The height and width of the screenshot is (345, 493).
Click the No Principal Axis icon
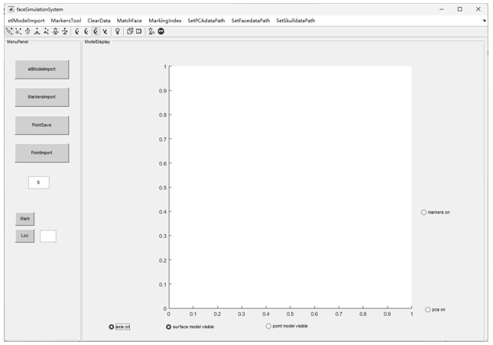click(x=105, y=31)
